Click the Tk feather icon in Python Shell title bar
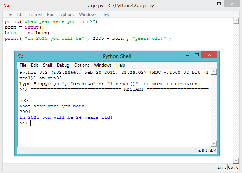242x173 pixels. coord(21,56)
